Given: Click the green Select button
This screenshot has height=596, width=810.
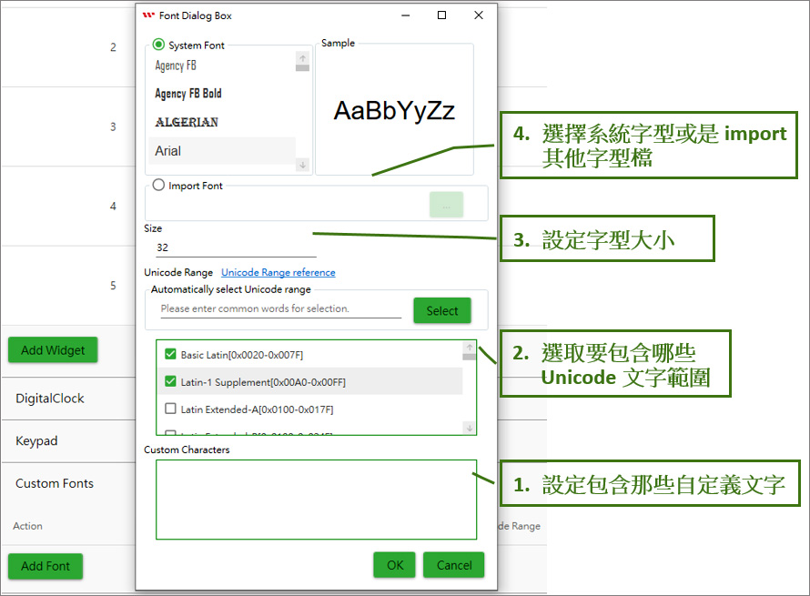Looking at the screenshot, I should point(442,311).
